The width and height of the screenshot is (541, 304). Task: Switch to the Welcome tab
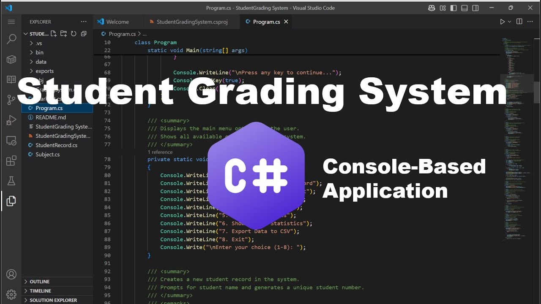(117, 22)
